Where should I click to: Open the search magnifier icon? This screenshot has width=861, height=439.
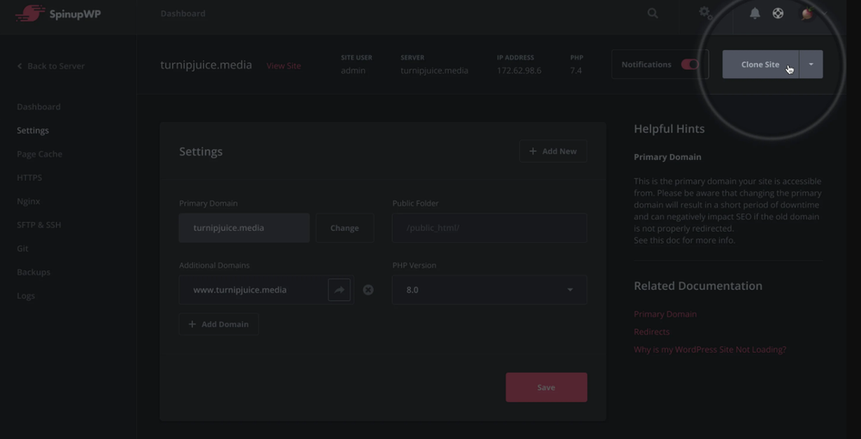point(653,13)
